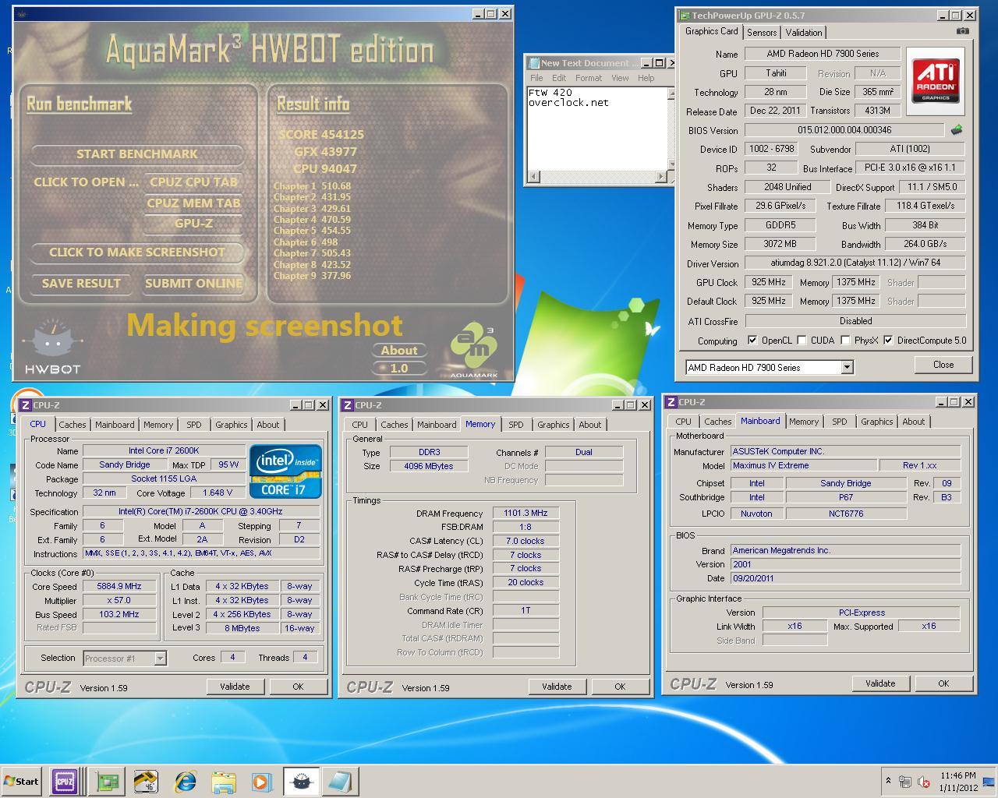Viewport: 998px width, 798px height.
Task: Click the Intel Core i7 logo in CPU-Z
Action: [285, 471]
